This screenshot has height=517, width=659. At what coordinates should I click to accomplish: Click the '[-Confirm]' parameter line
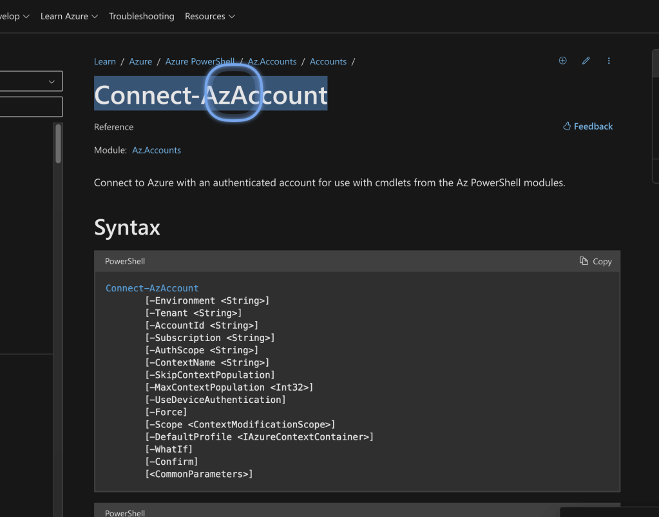click(x=171, y=462)
